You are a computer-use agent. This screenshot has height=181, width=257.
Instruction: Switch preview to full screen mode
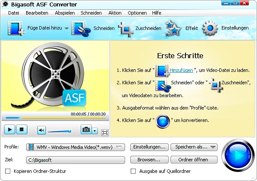point(105,133)
